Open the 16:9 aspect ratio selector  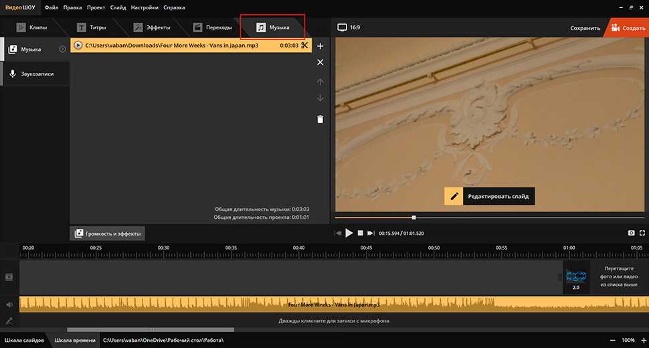point(349,27)
